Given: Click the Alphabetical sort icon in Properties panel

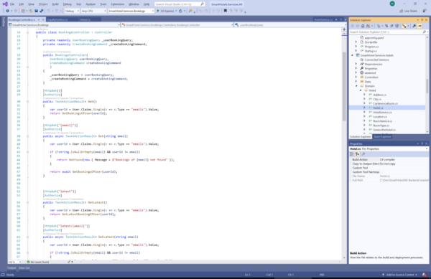Looking at the screenshot, I should [x=357, y=154].
